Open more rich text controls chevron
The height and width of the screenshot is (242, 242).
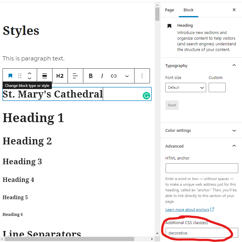(x=127, y=76)
